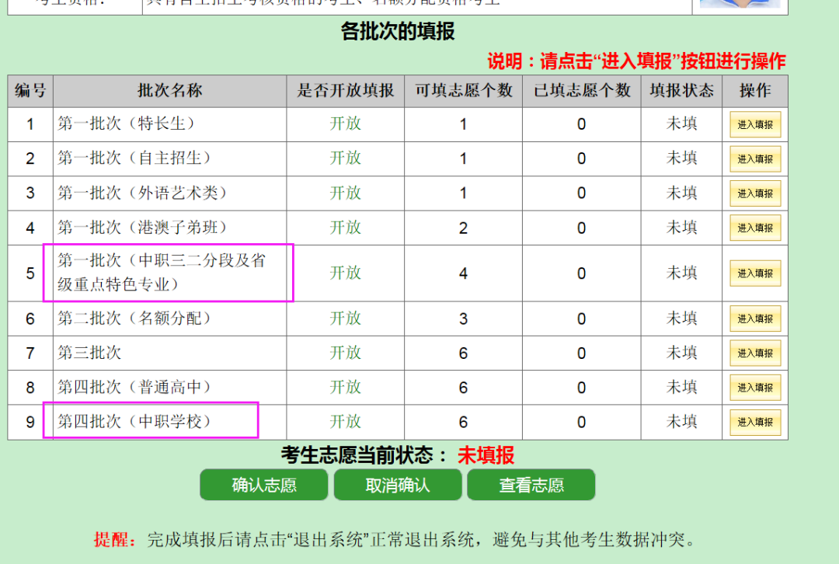Select the 第二批次（名额分配） batch name
The width and height of the screenshot is (839, 564).
(134, 319)
